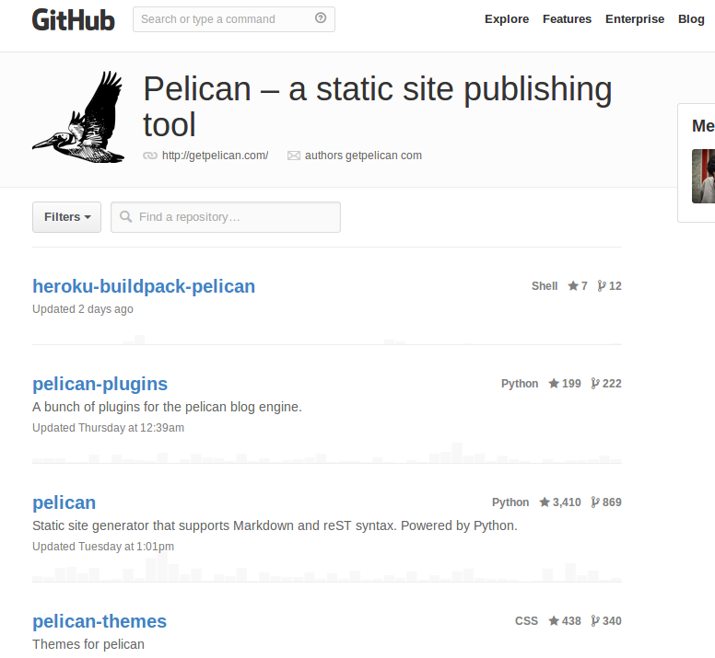715x658 pixels.
Task: Click the fork icon showing 869
Action: pos(595,502)
